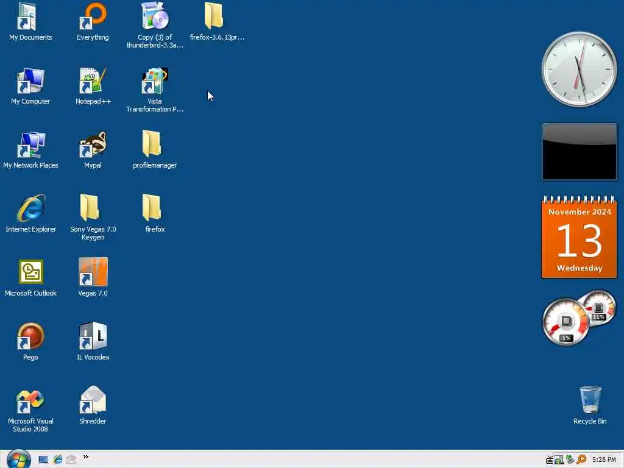Select the Shredder shortcut
624x468 pixels.
pyautogui.click(x=93, y=406)
